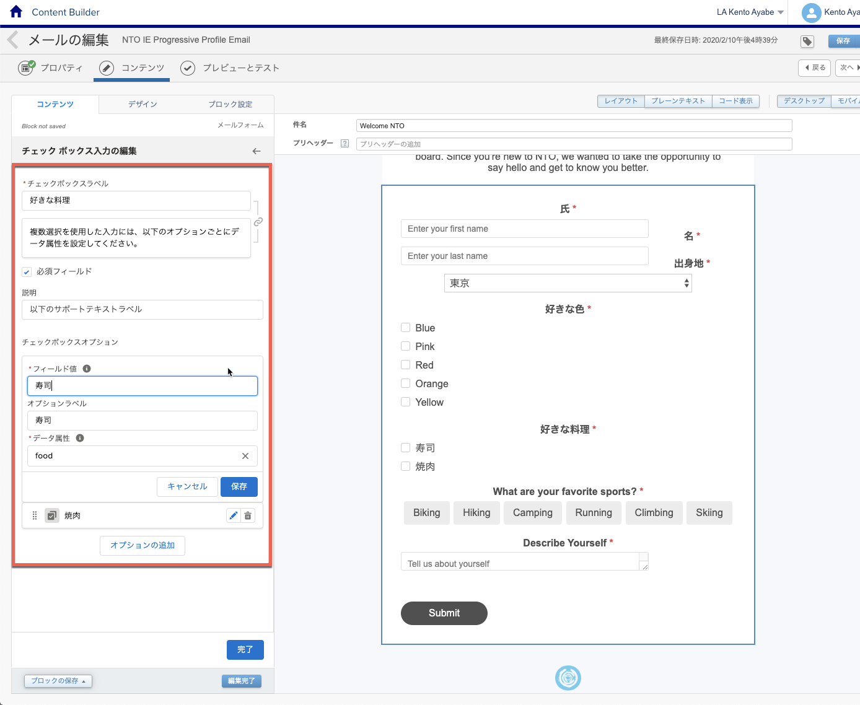Image resolution: width=860 pixels, height=705 pixels.
Task: Click the top-right 保存 button
Action: point(843,41)
